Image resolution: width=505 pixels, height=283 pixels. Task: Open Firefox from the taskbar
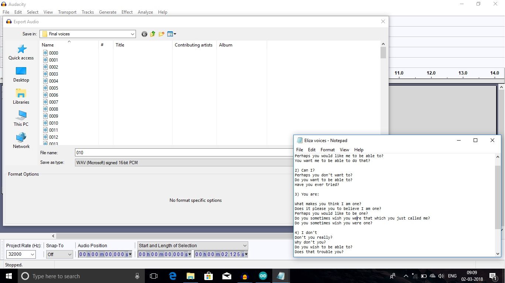click(x=244, y=276)
